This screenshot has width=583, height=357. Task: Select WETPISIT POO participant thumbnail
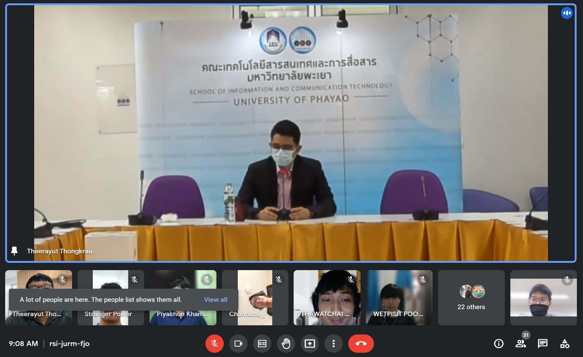(x=399, y=298)
